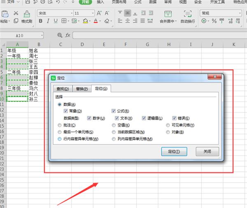
Task: Align text left horizontally
Action: (120, 21)
